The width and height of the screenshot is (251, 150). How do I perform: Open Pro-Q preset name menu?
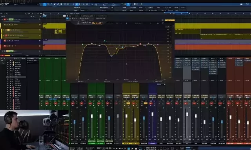click(x=138, y=23)
